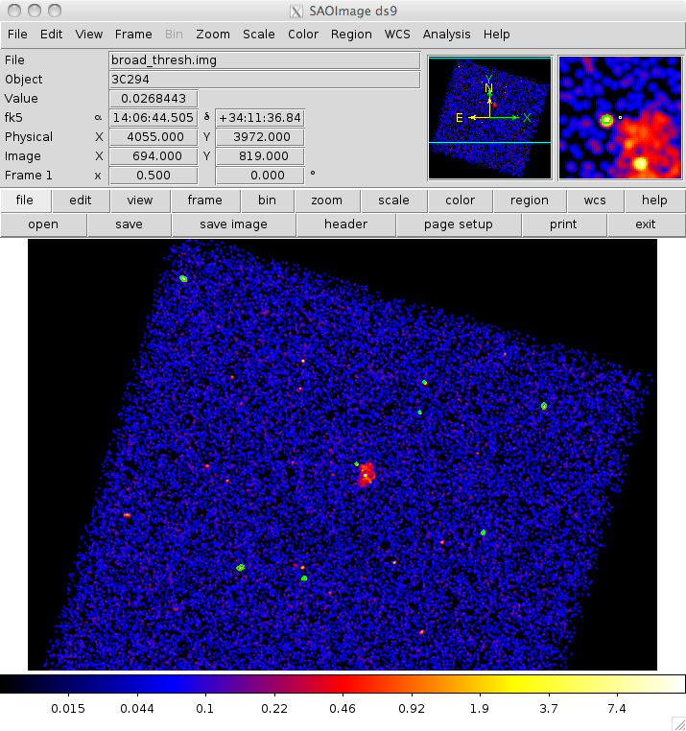686x731 pixels.
Task: Click the 'header' button
Action: [345, 224]
